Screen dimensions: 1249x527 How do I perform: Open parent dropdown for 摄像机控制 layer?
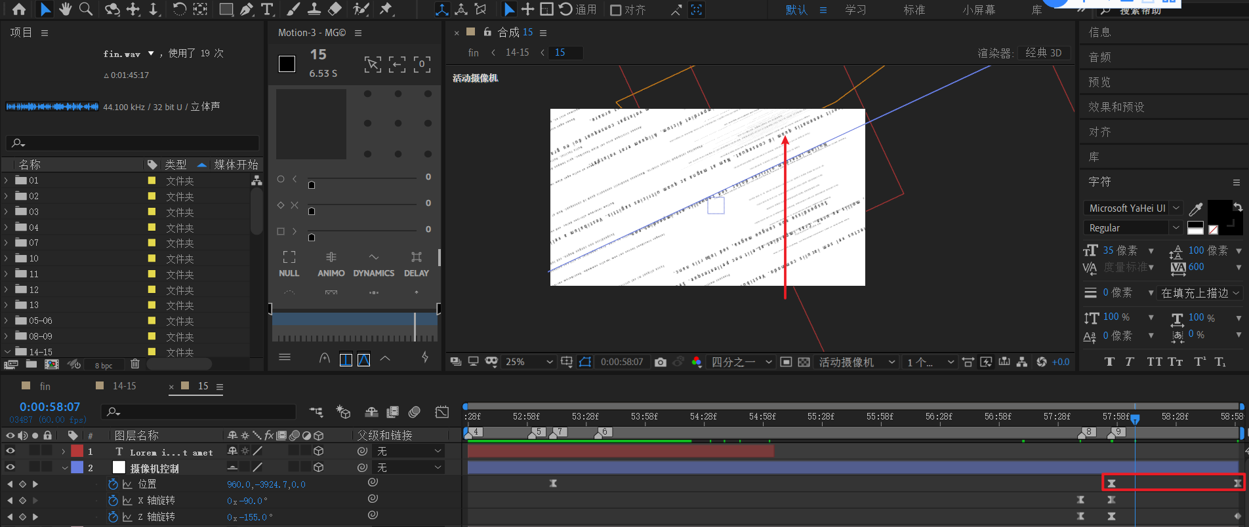(x=409, y=467)
